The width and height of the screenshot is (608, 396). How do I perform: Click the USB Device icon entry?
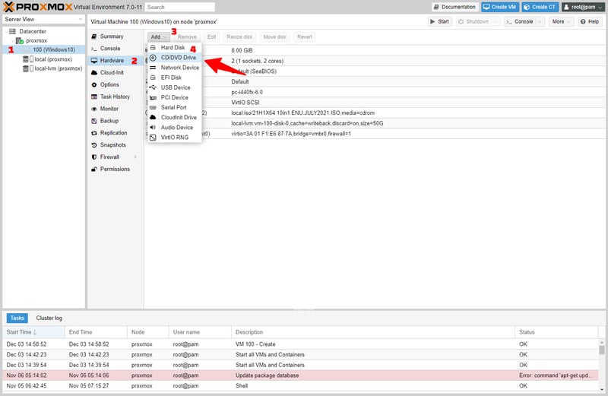(153, 87)
